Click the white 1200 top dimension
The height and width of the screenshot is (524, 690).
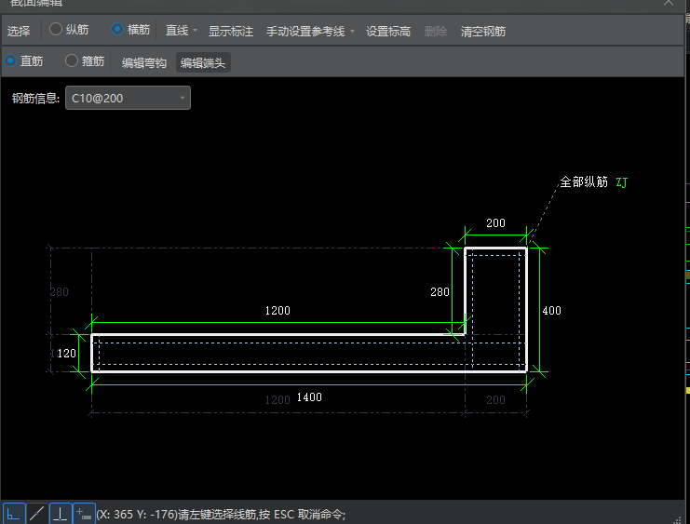pyautogui.click(x=277, y=311)
